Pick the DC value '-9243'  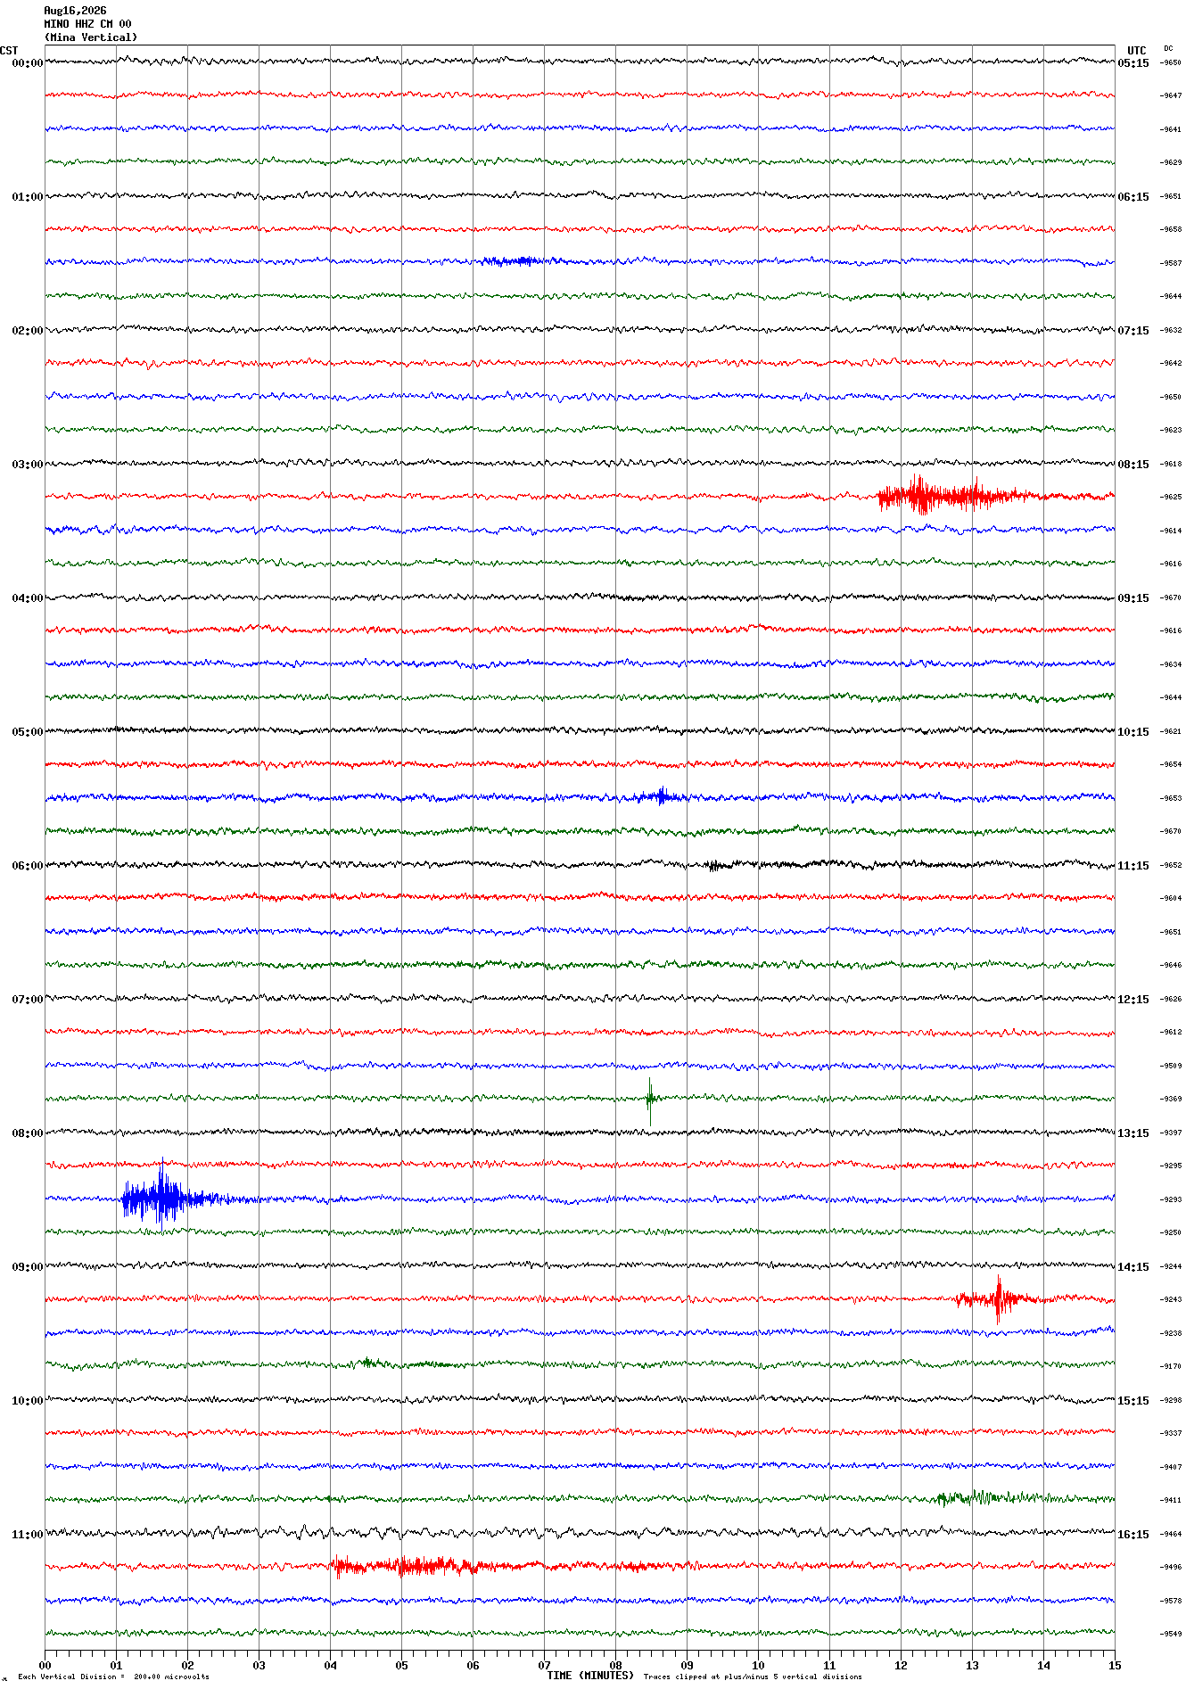[x=1171, y=1300]
